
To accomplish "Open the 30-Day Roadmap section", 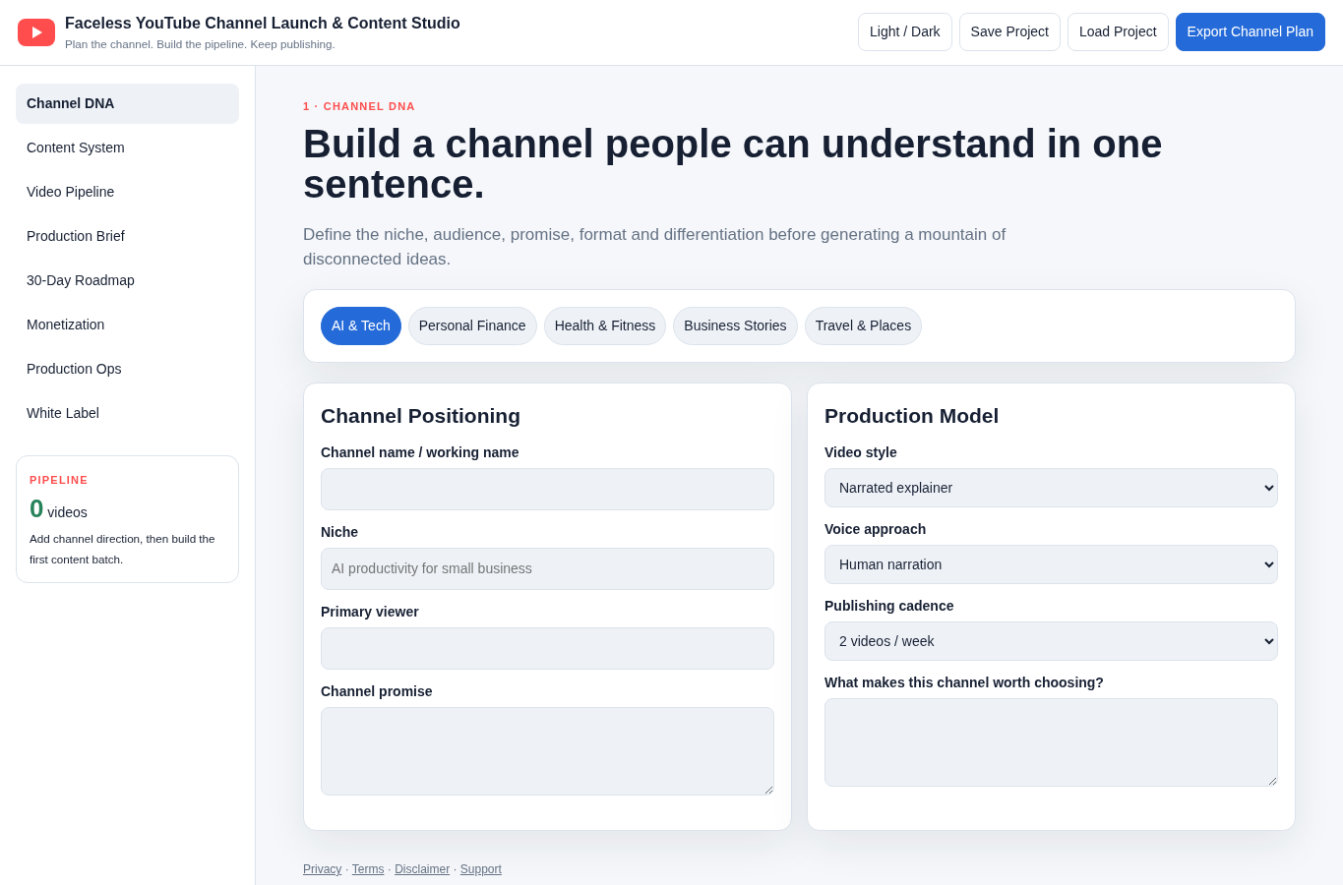I will [x=127, y=280].
